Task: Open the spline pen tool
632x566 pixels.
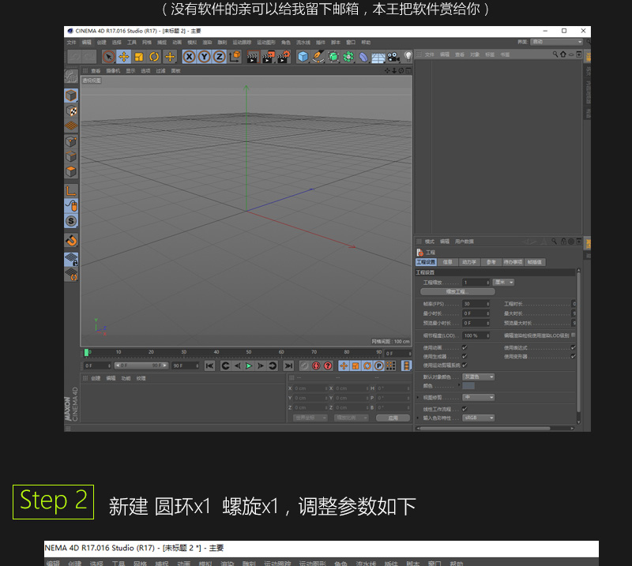Action: (318, 57)
